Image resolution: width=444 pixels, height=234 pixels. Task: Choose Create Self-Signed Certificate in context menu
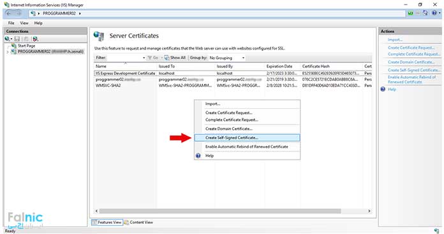[x=247, y=138]
